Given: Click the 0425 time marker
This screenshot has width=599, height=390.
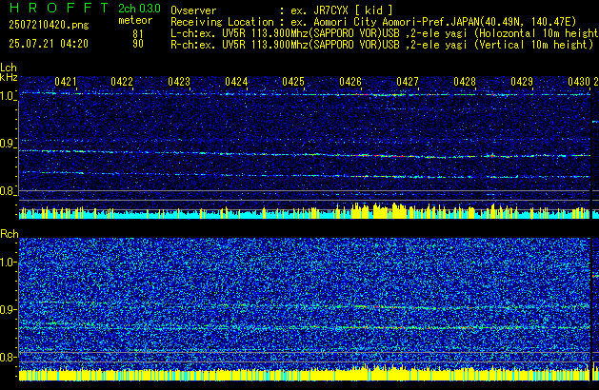Looking at the screenshot, I should 293,82.
